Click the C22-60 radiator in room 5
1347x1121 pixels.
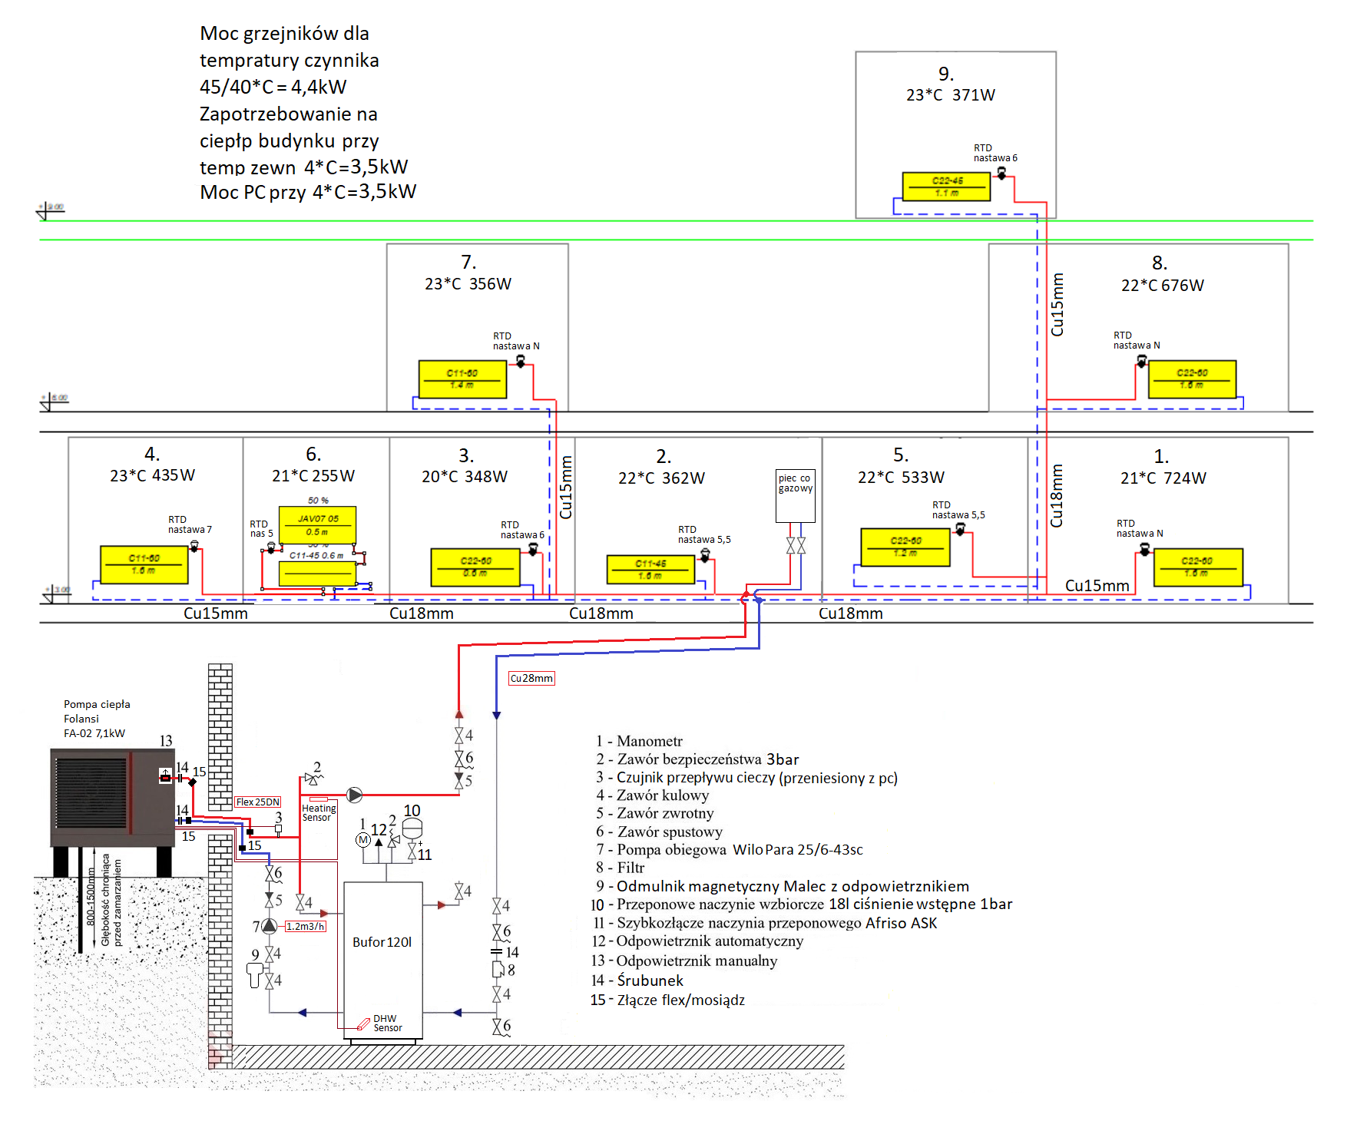[905, 547]
